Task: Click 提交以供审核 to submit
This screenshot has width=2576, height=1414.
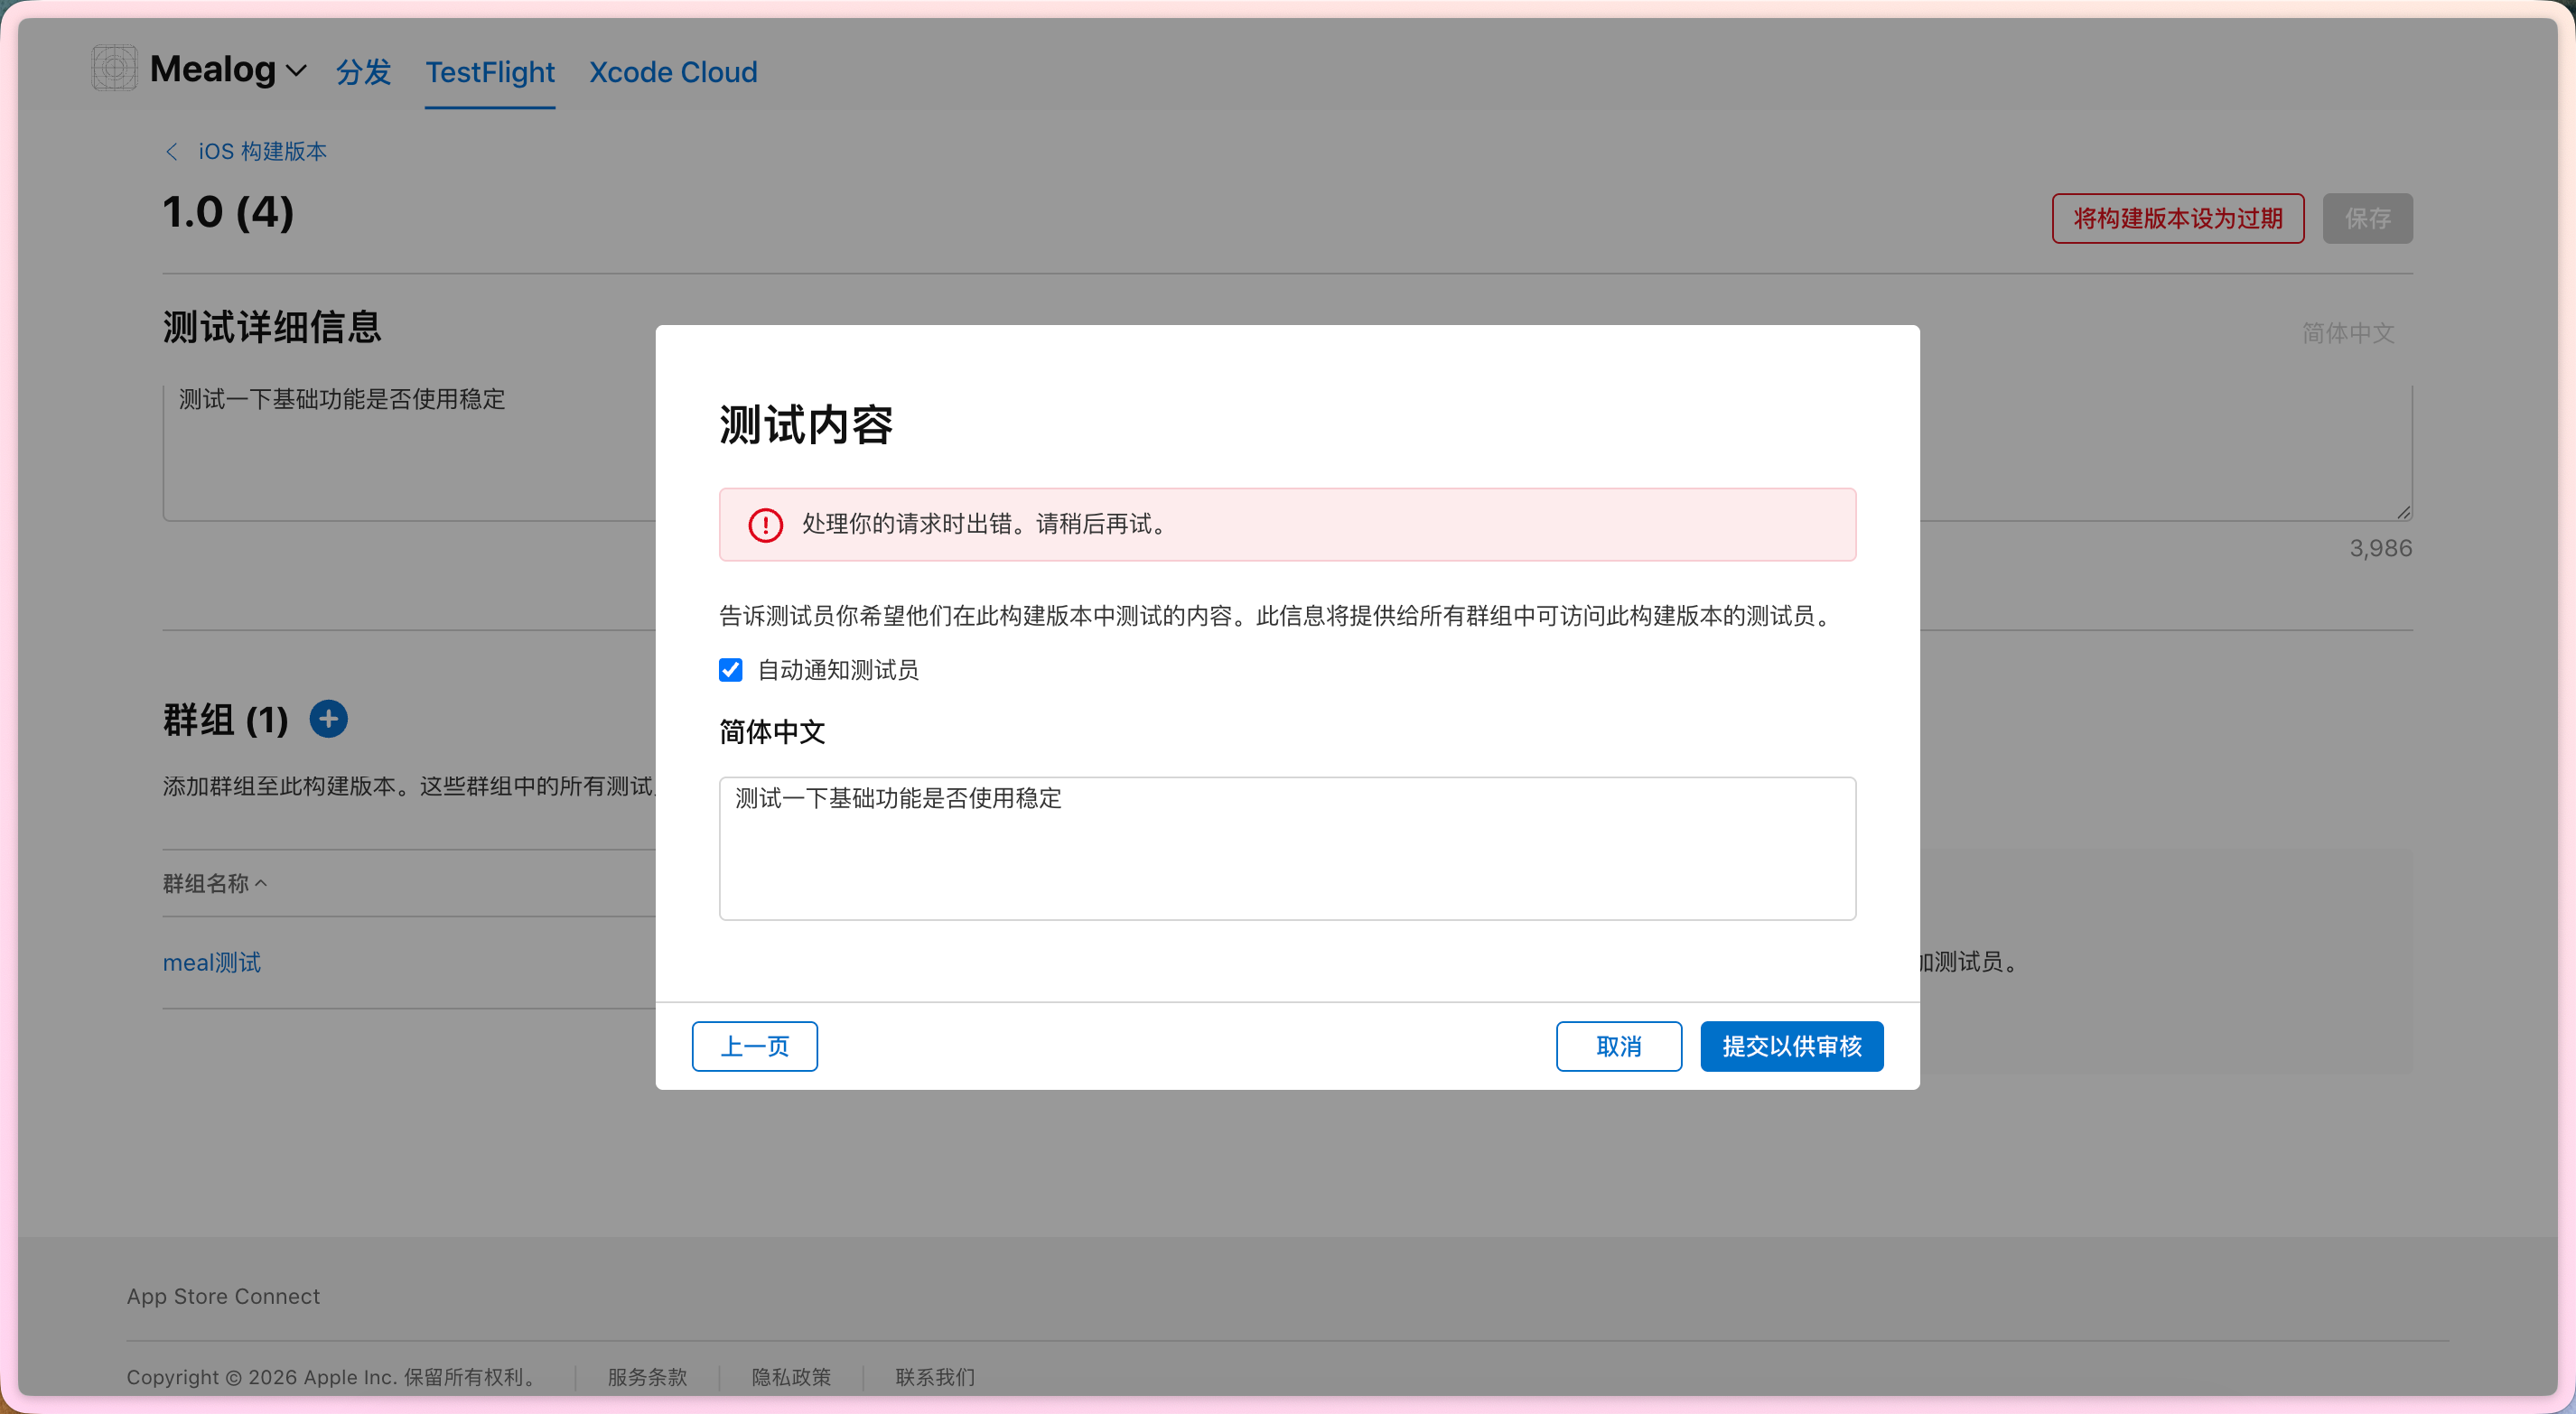Action: point(1791,1046)
